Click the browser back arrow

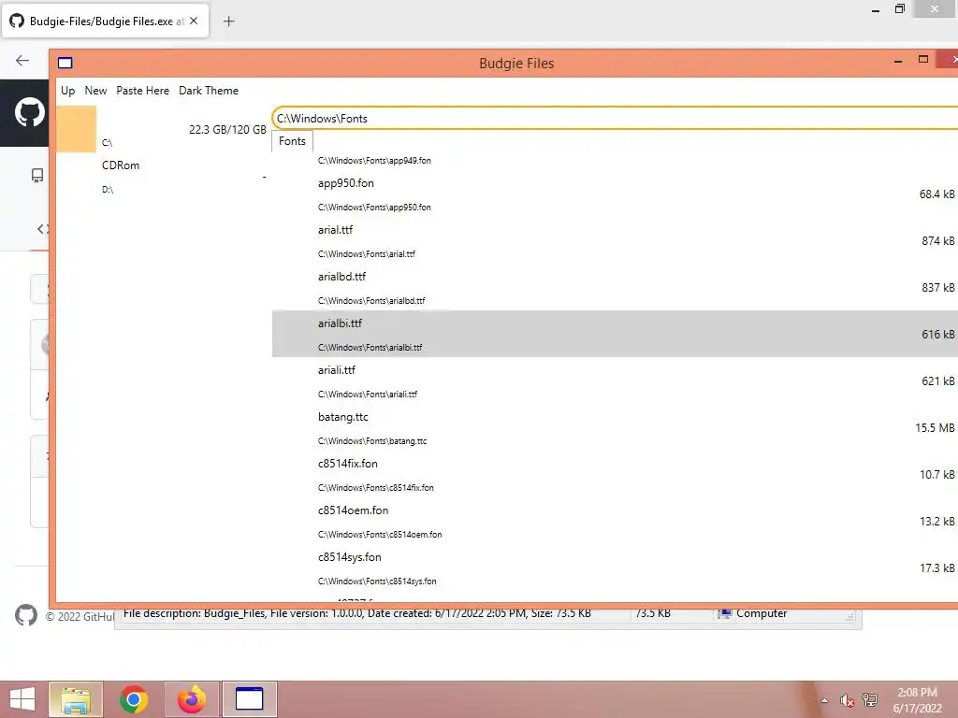pyautogui.click(x=22, y=60)
